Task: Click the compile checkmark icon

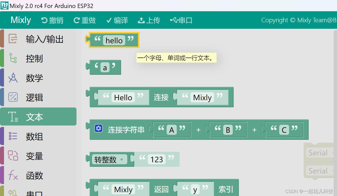Action: coord(109,20)
